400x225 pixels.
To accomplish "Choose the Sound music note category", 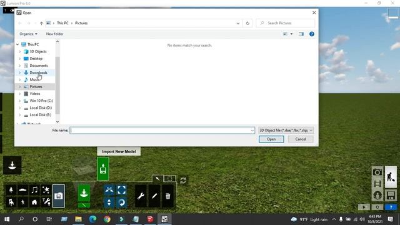I will coord(34,190).
